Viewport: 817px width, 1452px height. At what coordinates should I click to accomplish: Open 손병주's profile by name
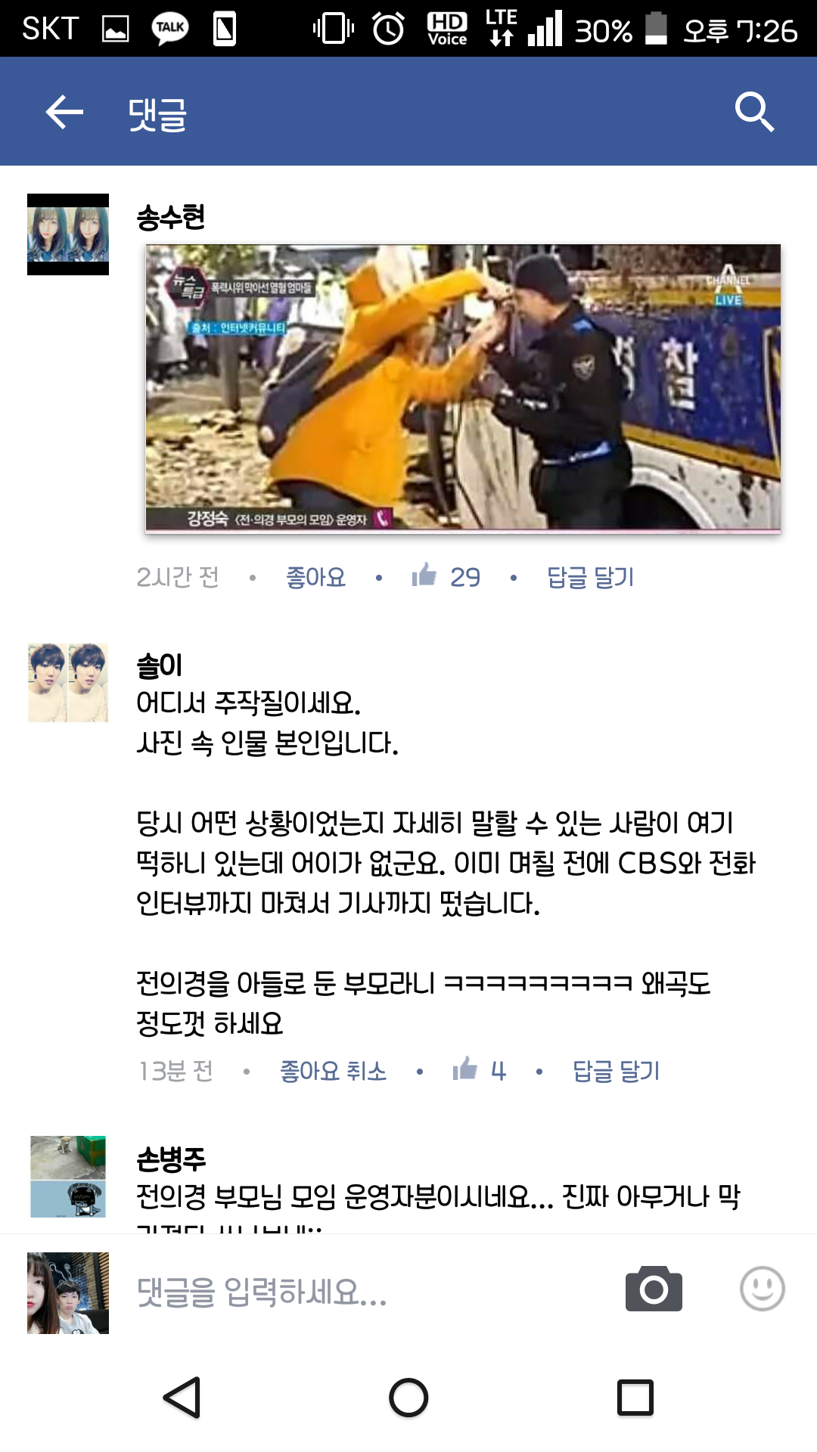coord(171,1158)
